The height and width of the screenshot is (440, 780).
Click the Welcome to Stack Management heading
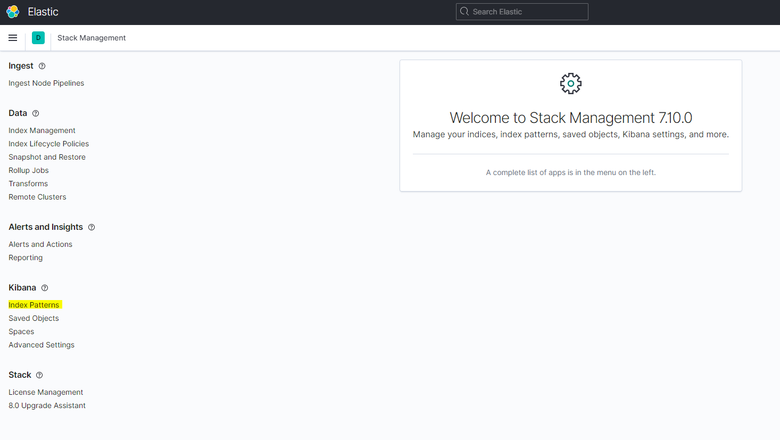(x=571, y=118)
